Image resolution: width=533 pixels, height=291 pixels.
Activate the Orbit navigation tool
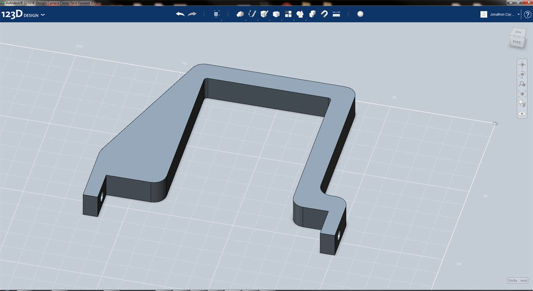[522, 74]
